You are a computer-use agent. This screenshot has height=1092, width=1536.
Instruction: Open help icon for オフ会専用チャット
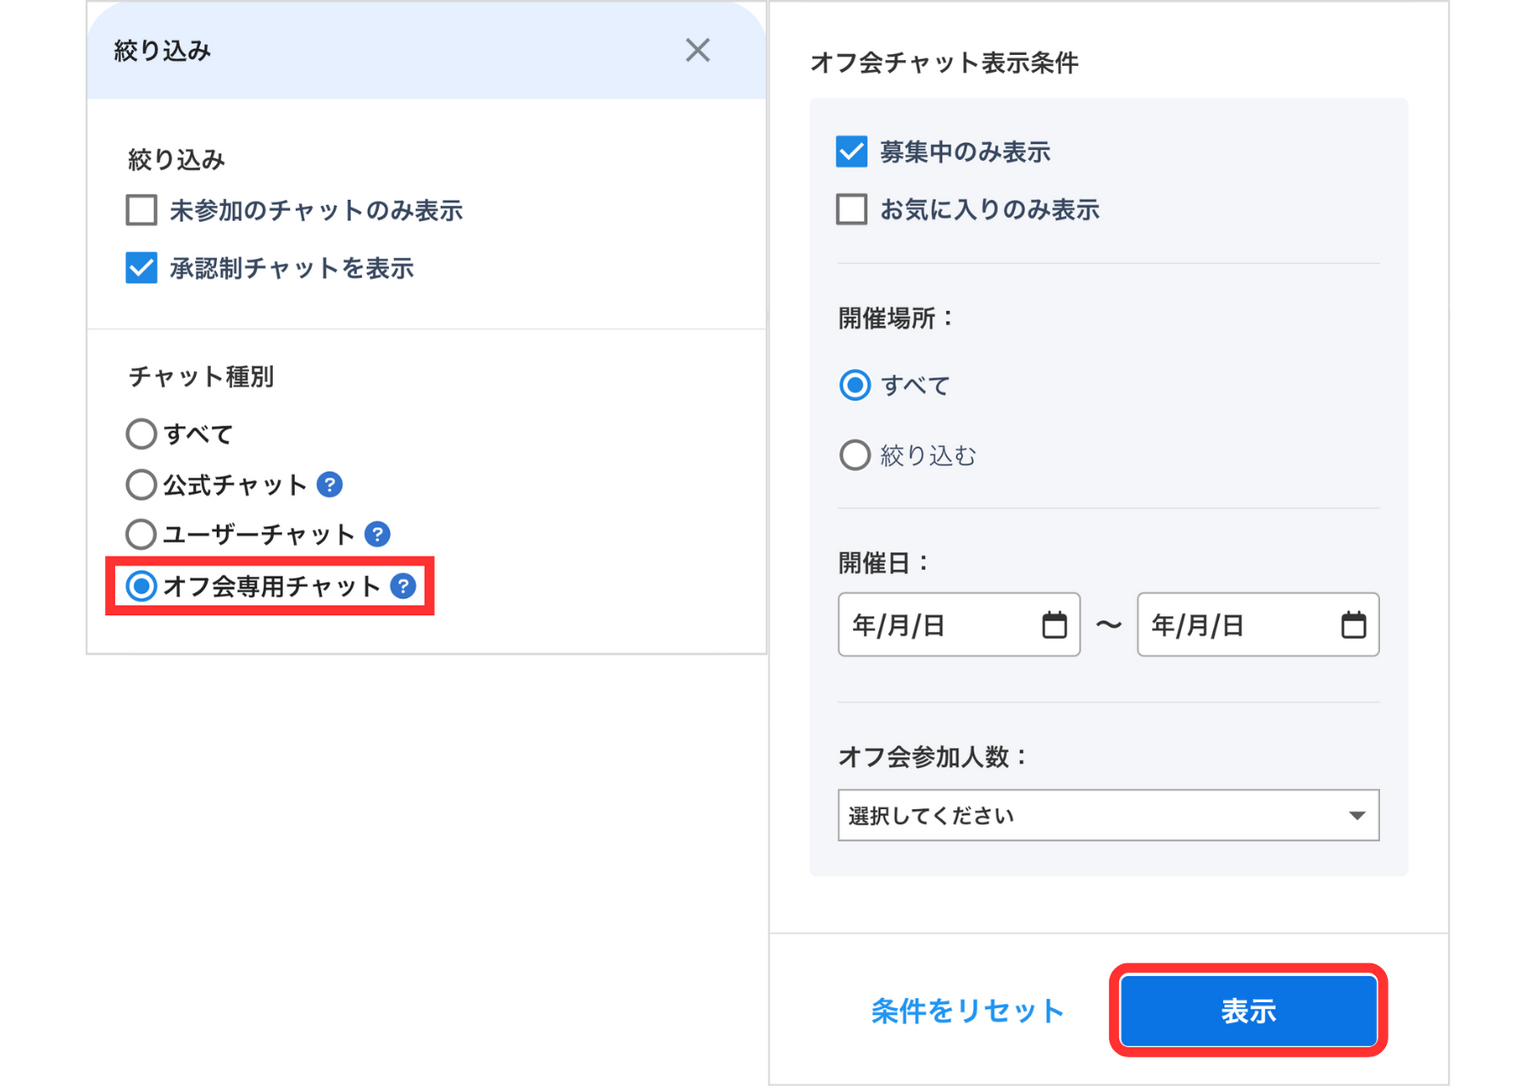point(403,586)
